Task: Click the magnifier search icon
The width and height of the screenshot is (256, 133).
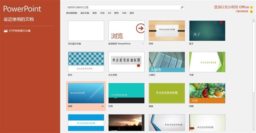Action: (182, 7)
